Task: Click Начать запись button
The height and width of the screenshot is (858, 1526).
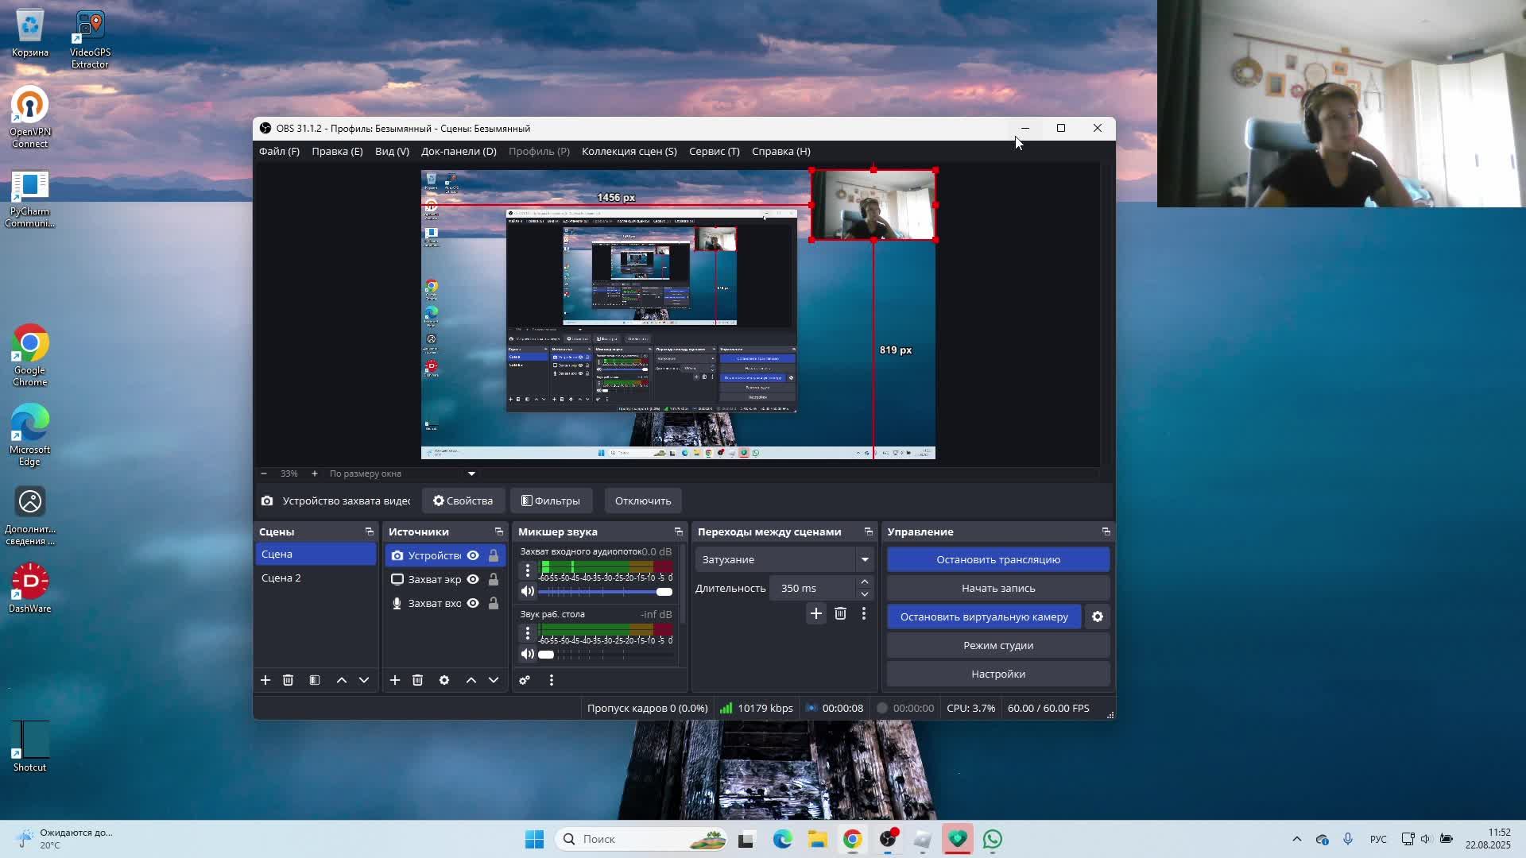Action: coord(998,588)
